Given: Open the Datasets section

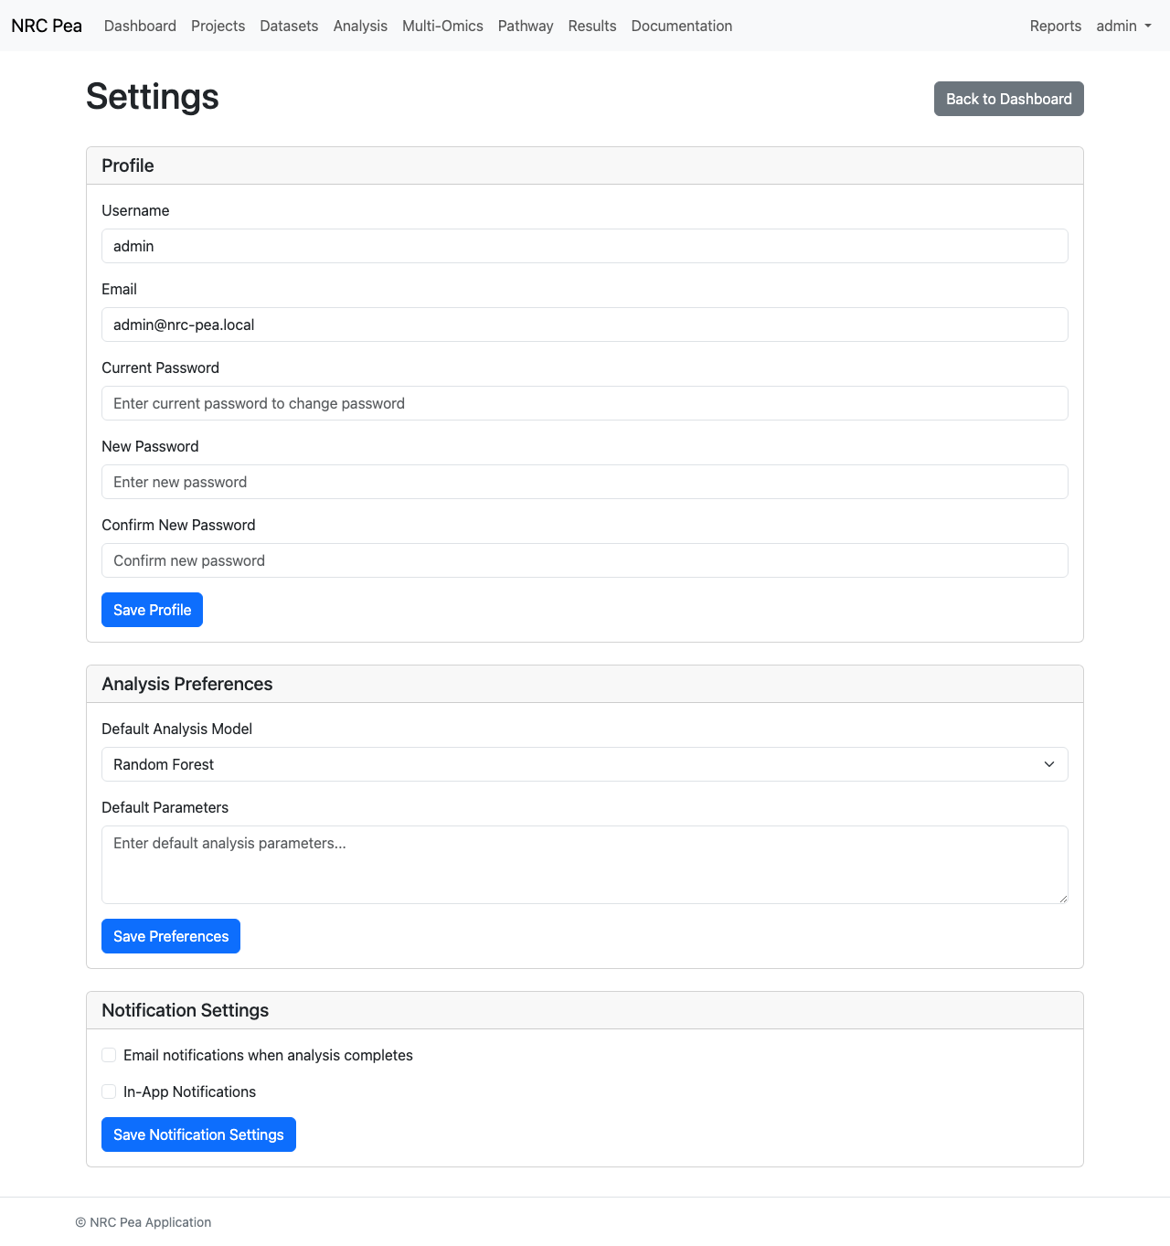Looking at the screenshot, I should (x=289, y=26).
